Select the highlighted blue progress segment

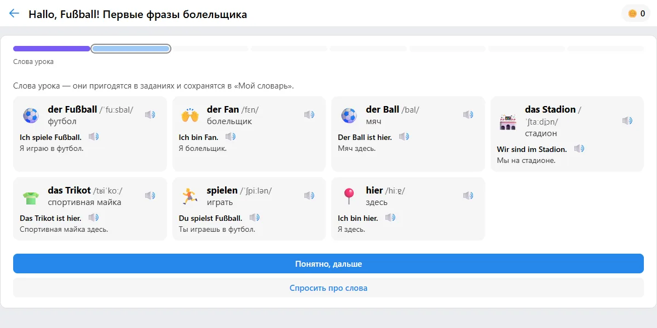pyautogui.click(x=131, y=49)
